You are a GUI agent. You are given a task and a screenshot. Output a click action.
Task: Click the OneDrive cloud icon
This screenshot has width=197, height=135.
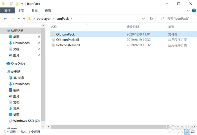(8, 63)
